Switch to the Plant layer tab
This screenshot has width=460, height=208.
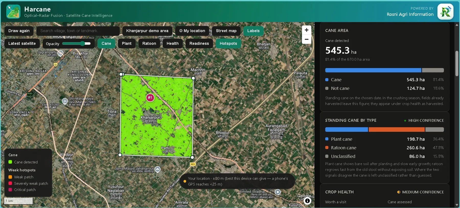(127, 44)
